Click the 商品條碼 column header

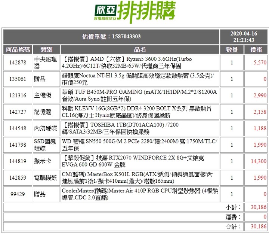[x=18, y=50]
